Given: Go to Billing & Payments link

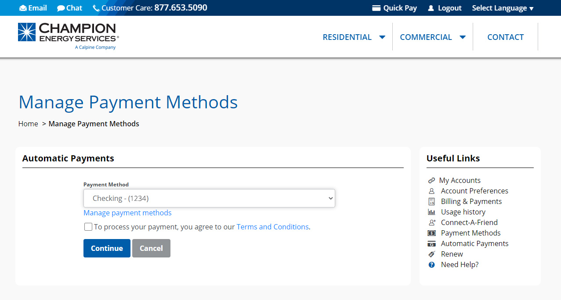Looking at the screenshot, I should pos(471,201).
